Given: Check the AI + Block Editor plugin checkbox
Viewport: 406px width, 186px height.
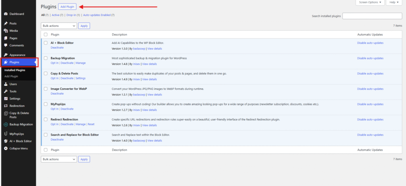Looking at the screenshot, I should tap(46, 43).
